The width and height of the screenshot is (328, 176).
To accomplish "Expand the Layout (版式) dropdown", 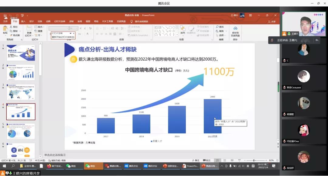I will pyautogui.click(x=40, y=27).
